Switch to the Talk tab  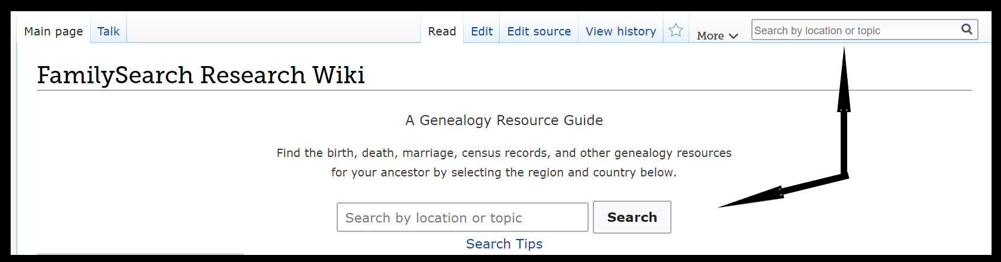pos(108,31)
